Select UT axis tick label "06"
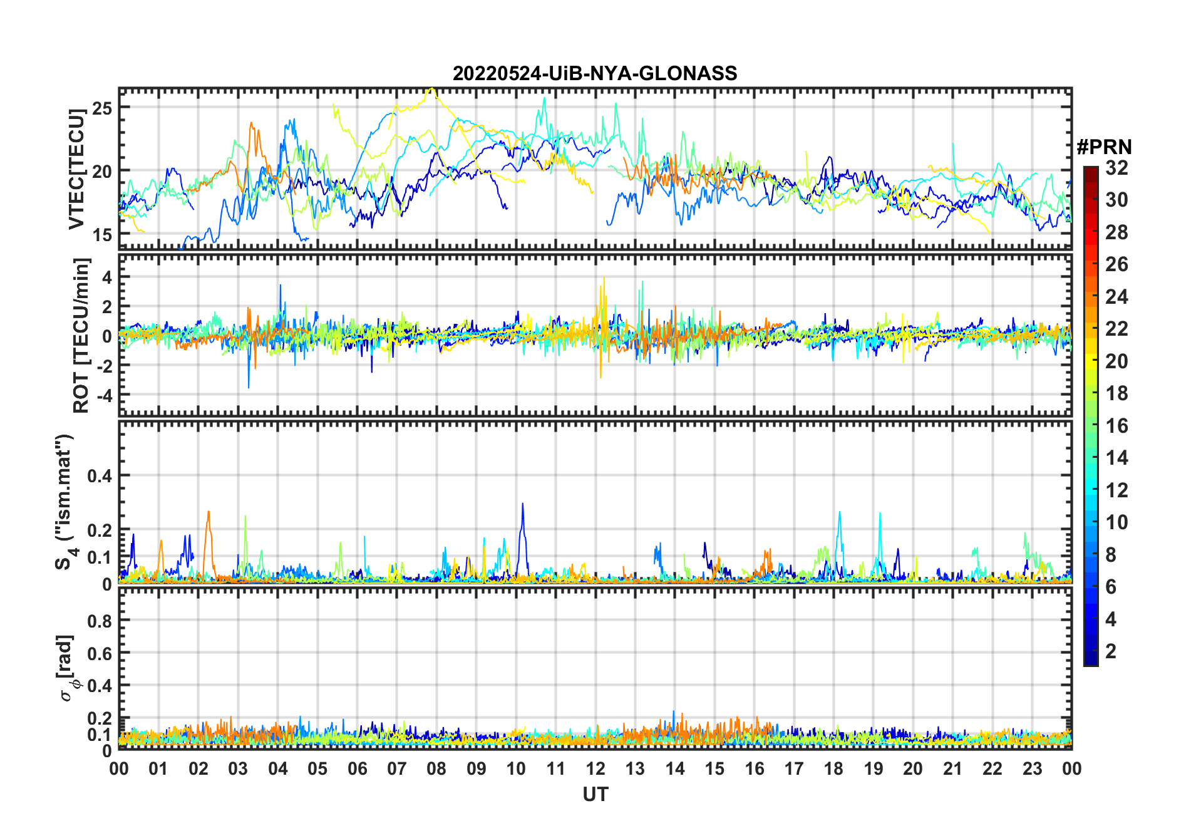1191x833 pixels. pos(358,768)
